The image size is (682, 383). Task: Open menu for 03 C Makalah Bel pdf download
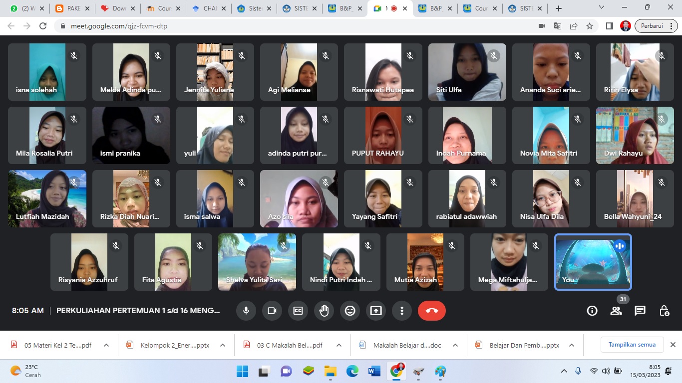tap(339, 345)
